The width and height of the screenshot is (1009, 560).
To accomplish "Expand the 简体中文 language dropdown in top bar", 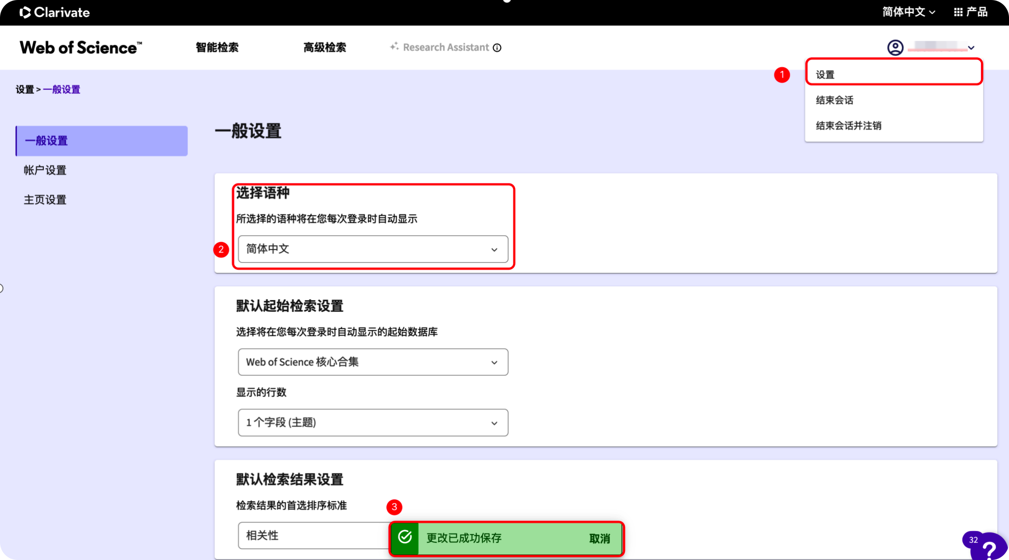I will tap(908, 12).
